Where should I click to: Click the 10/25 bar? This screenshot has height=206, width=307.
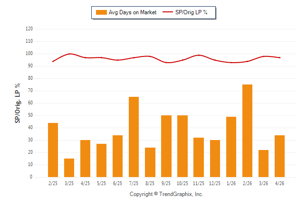[x=182, y=146]
